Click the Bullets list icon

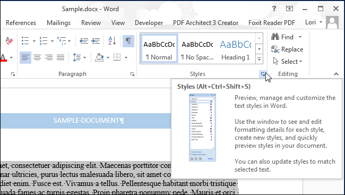(x=25, y=41)
